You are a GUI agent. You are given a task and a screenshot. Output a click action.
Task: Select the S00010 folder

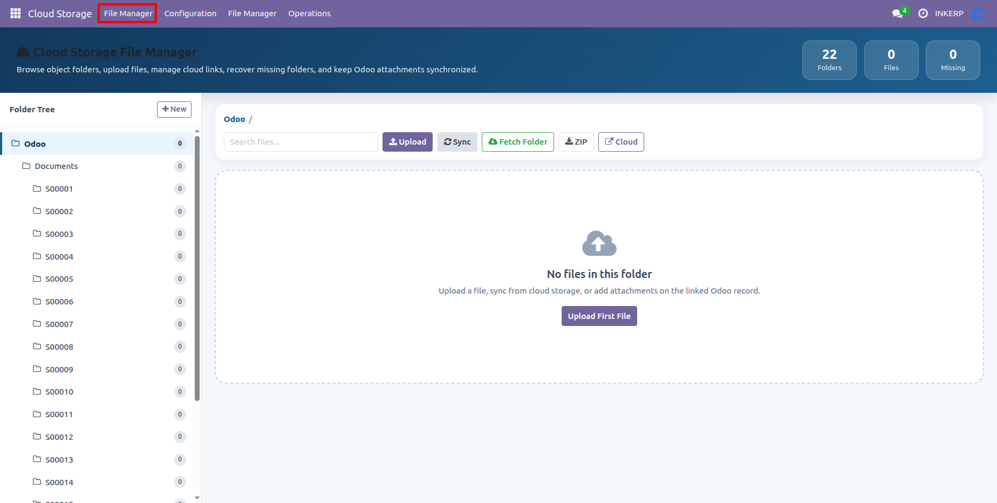97,392
